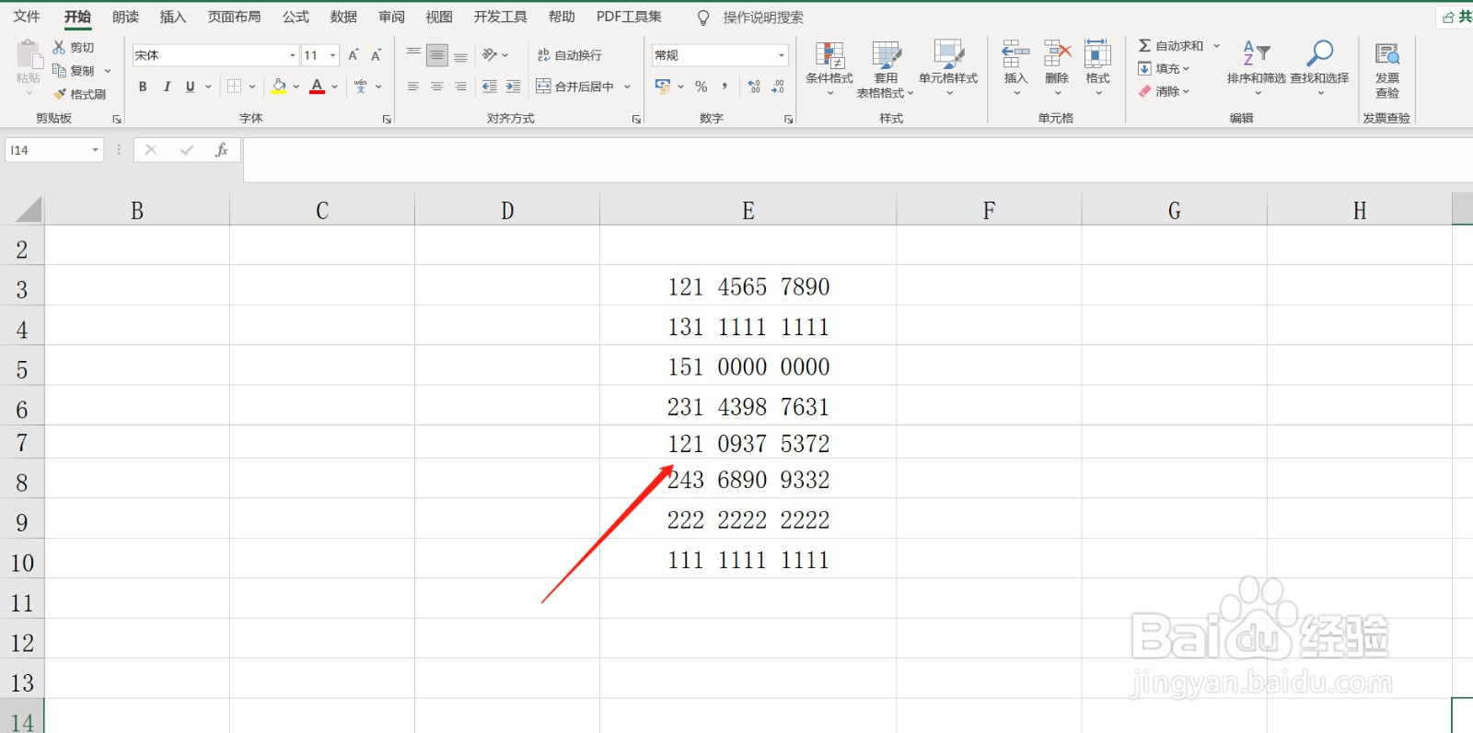This screenshot has width=1473, height=733.
Task: Apply comma thousands separator style
Action: click(x=725, y=87)
